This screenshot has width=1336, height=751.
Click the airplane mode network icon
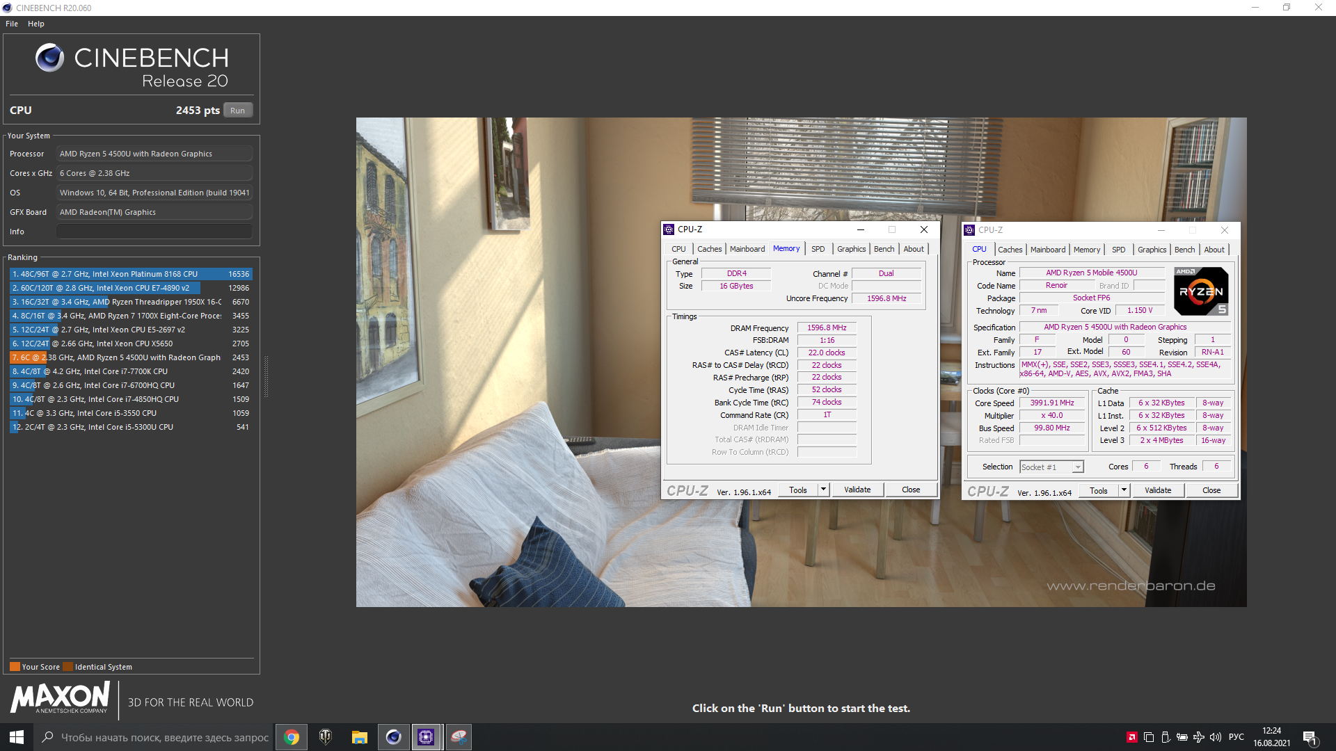(1199, 737)
